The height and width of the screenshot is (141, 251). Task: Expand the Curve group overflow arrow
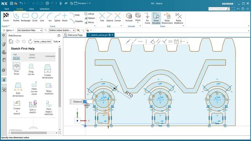click(95, 26)
